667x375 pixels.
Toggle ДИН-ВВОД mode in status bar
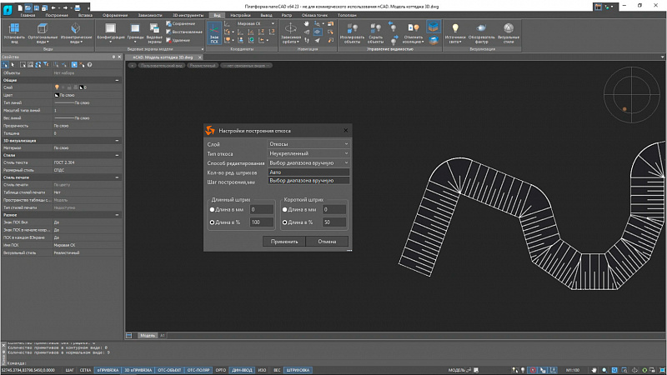coord(242,370)
